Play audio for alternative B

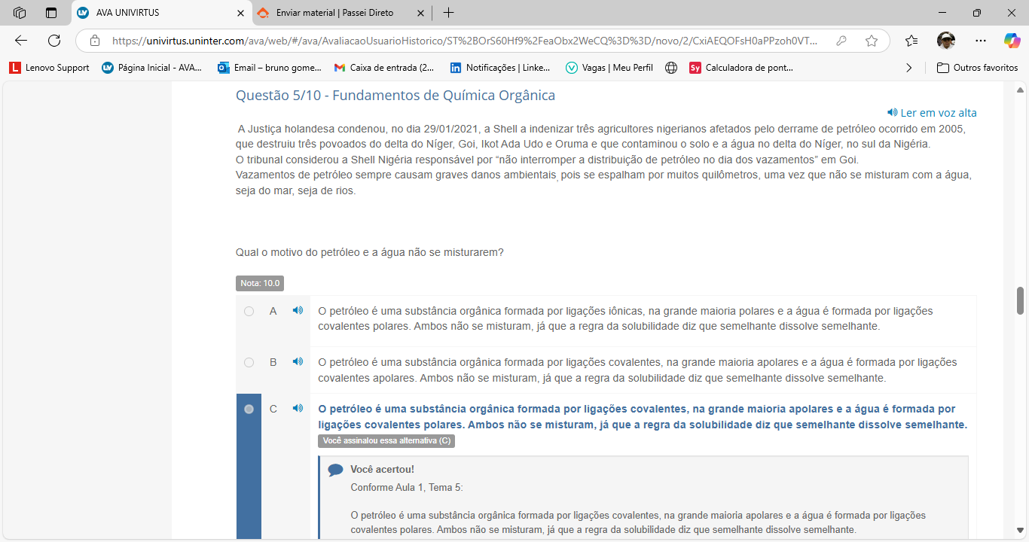pyautogui.click(x=298, y=361)
